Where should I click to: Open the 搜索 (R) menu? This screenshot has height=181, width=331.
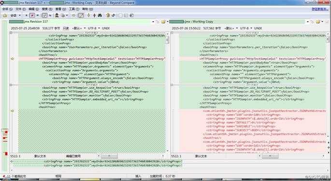tap(47, 9)
